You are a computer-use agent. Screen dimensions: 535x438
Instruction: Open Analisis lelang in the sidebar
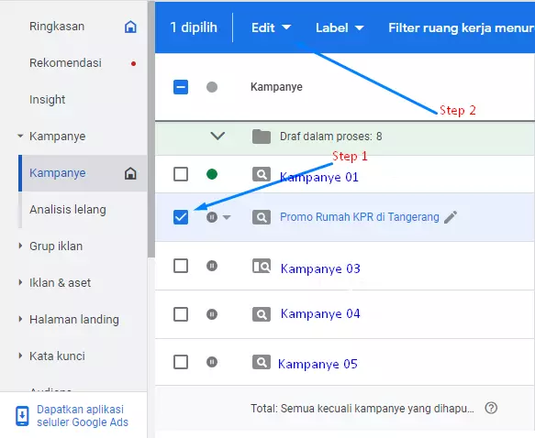tap(68, 210)
